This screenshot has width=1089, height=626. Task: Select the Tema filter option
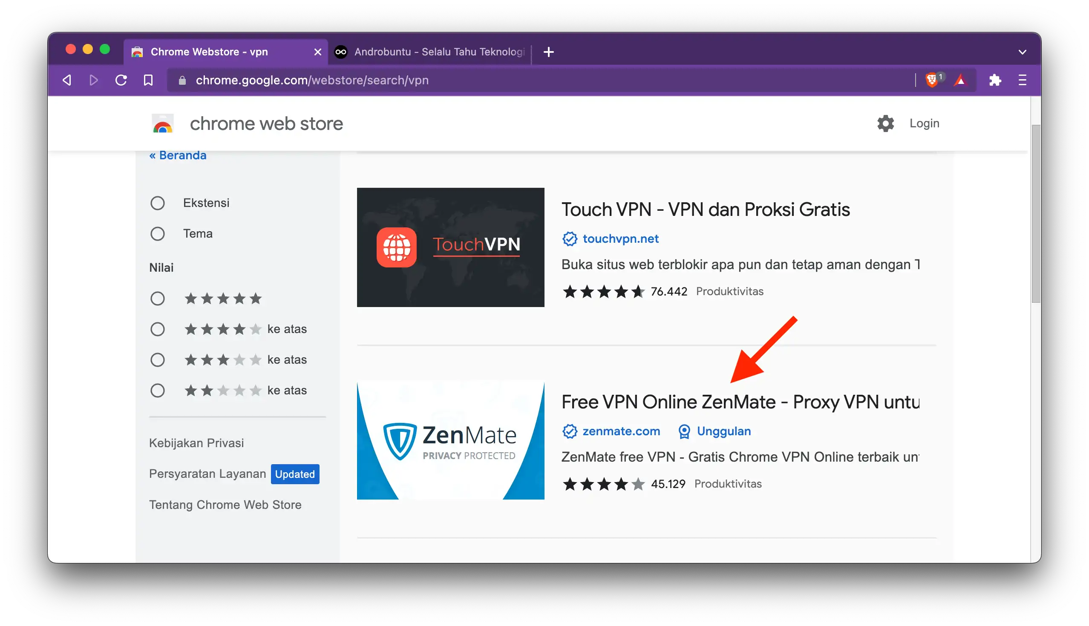click(158, 233)
